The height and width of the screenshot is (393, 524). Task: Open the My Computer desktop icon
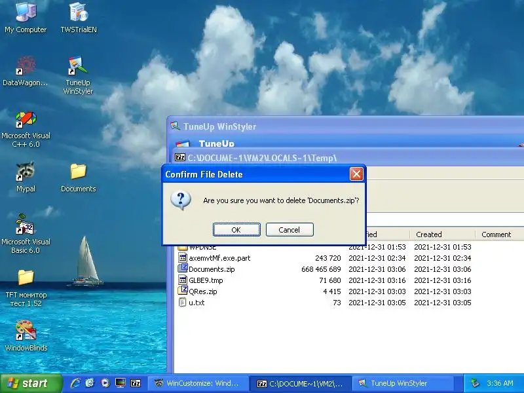(x=26, y=17)
